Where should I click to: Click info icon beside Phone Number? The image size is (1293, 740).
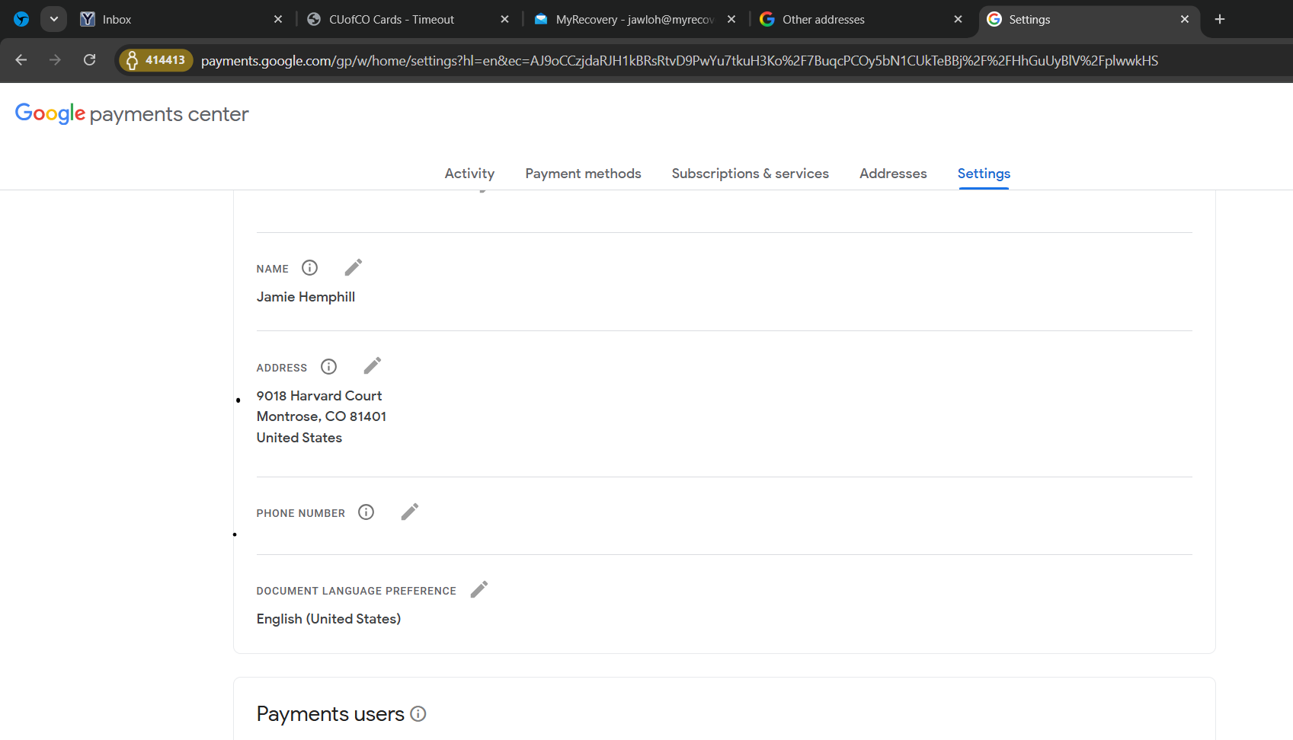pos(366,512)
